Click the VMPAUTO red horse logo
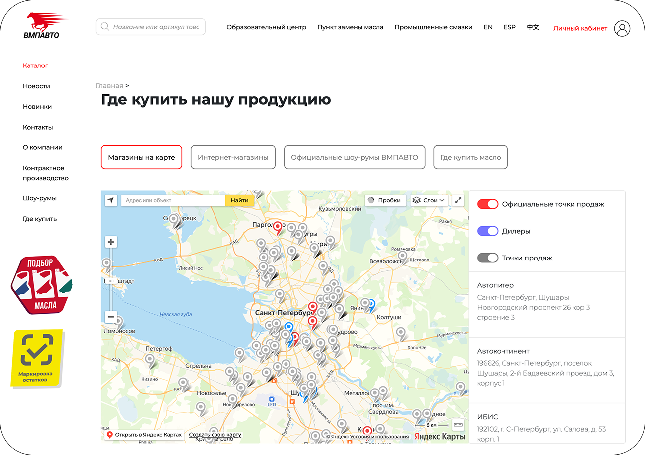This screenshot has height=455, width=645. click(x=45, y=26)
